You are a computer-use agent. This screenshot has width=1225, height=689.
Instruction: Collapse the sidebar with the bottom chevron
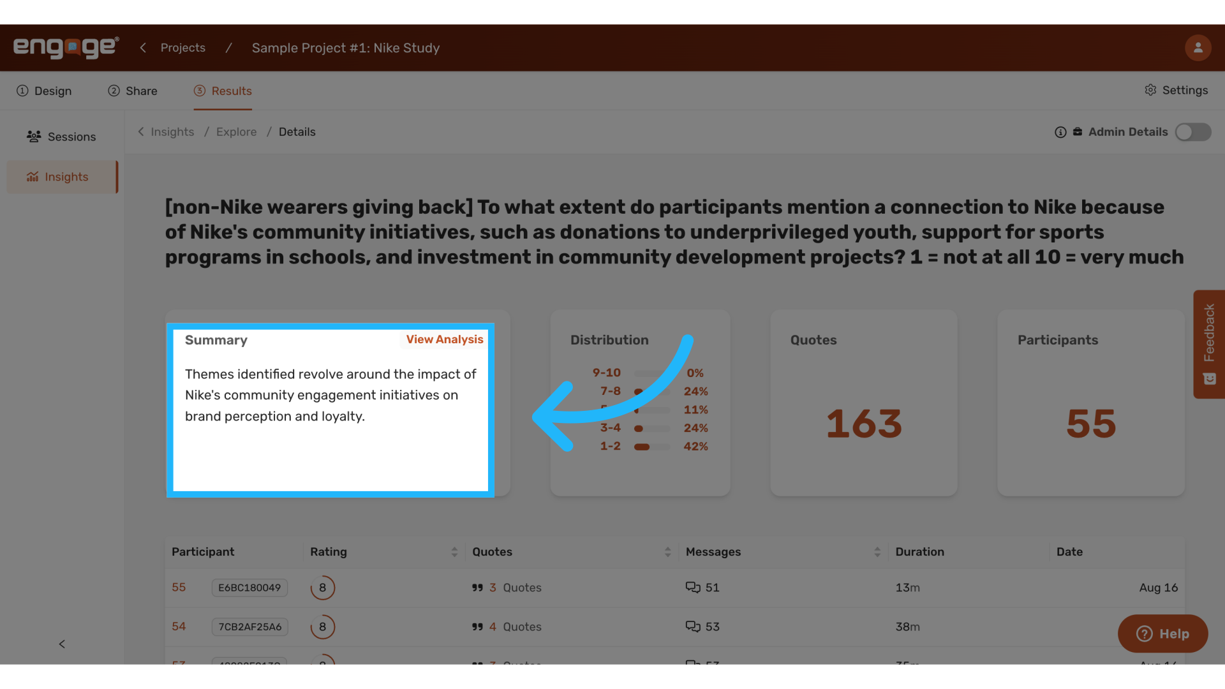[x=62, y=644]
